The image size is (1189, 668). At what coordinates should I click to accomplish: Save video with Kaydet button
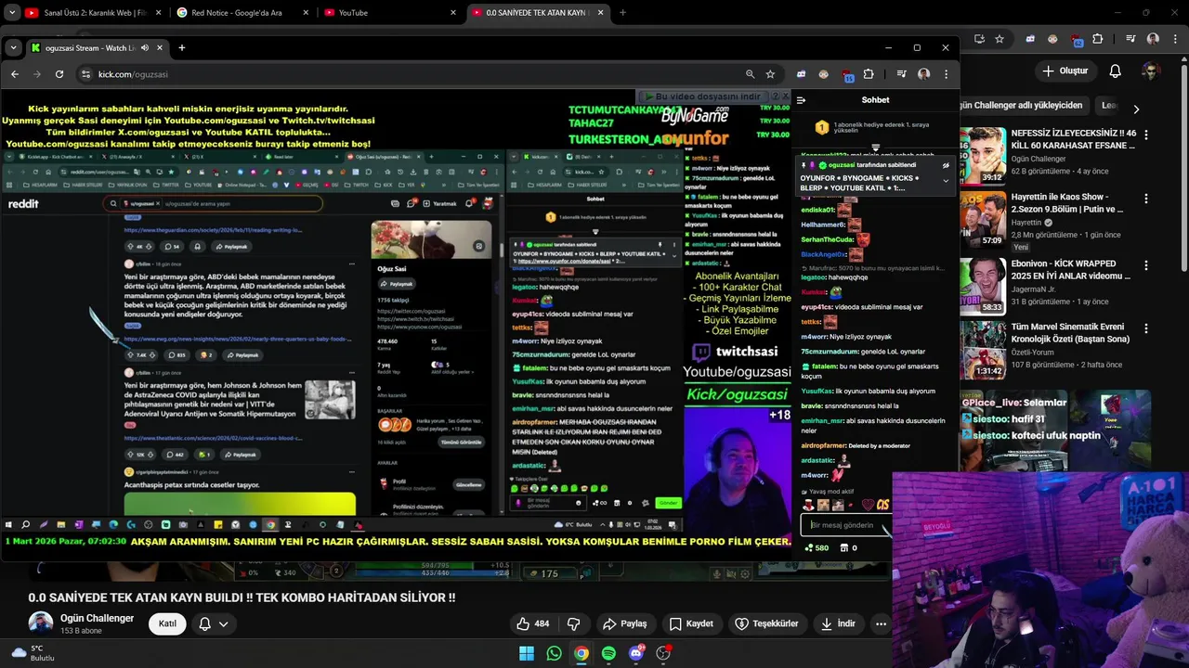tap(692, 623)
